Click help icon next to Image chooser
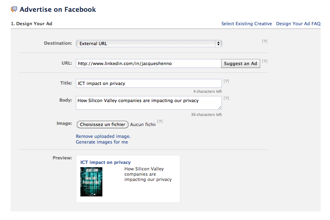The width and height of the screenshot is (330, 220). (x=160, y=121)
